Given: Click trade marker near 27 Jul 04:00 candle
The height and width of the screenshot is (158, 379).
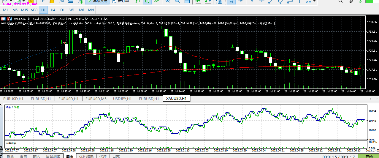Looking at the screenshot, I should point(351,72).
